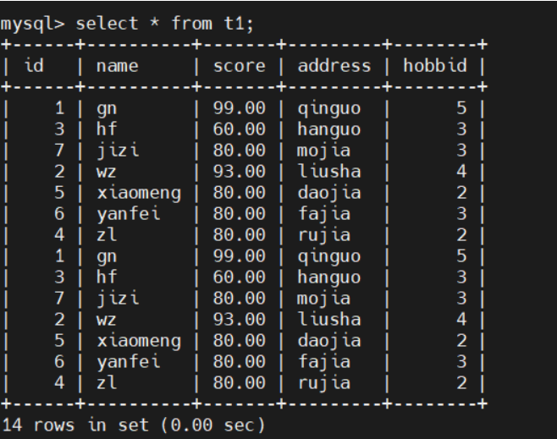Click the 'select * from t1;' command

pos(165,23)
